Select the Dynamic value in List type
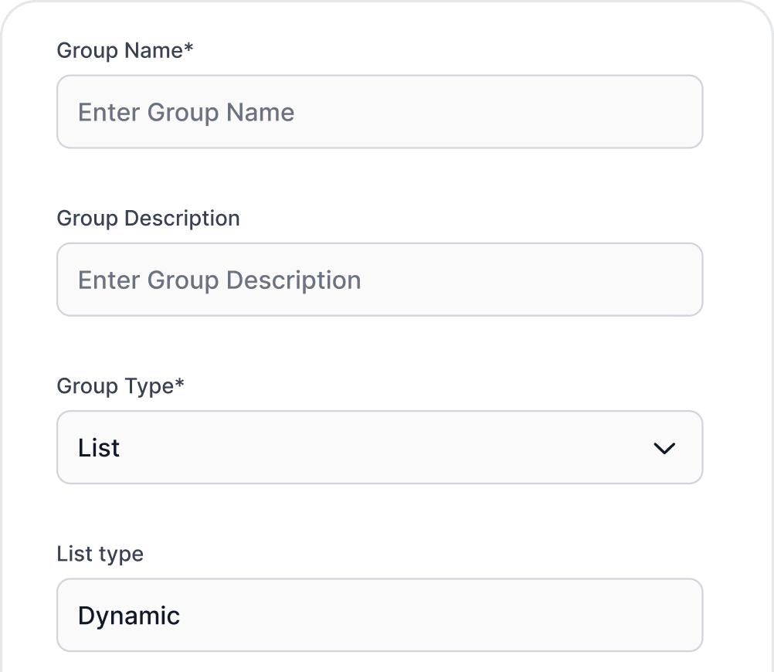774x672 pixels. point(128,615)
